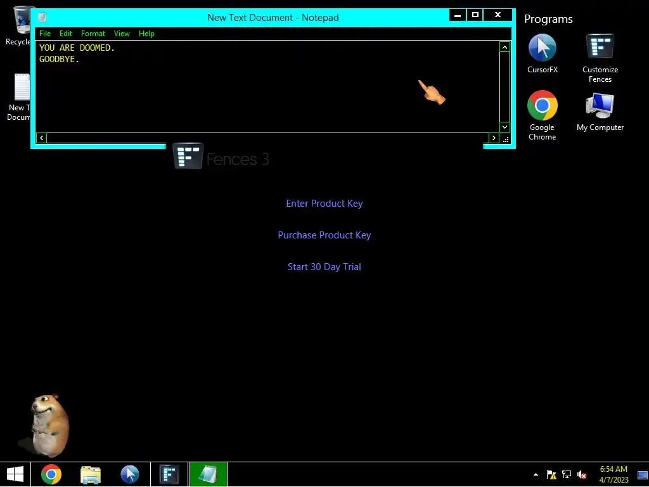The height and width of the screenshot is (487, 649).
Task: Click the Purchase Product Key link
Action: [324, 235]
